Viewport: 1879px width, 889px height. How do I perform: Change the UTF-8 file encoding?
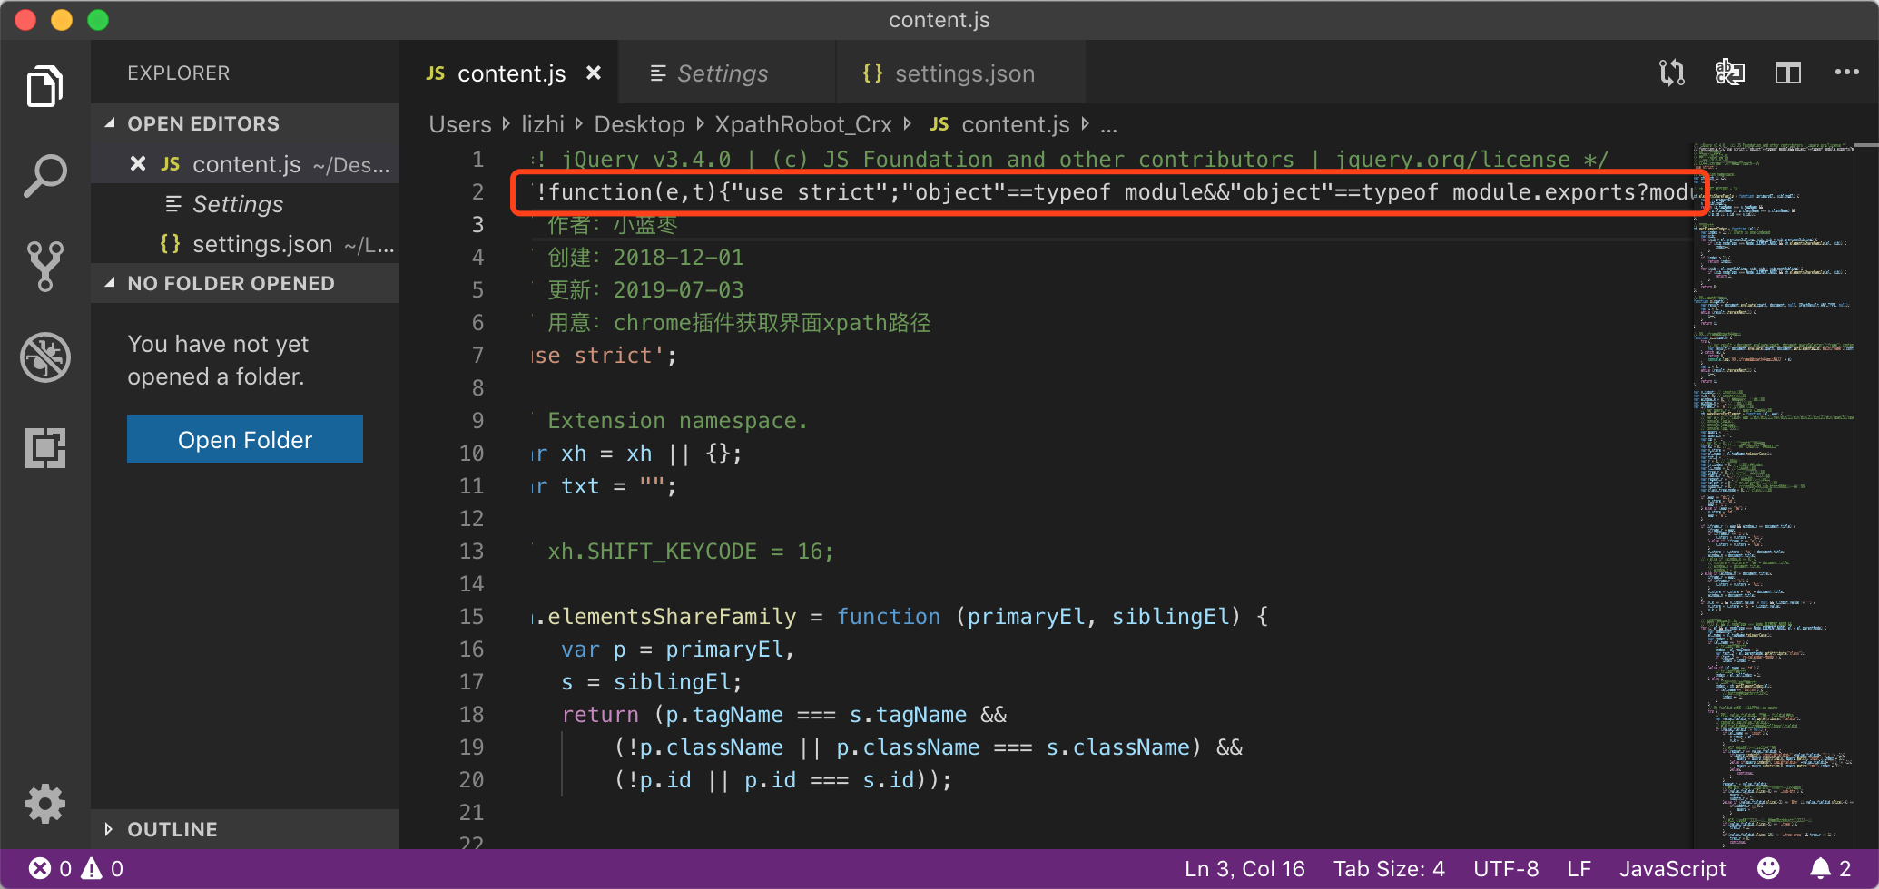pyautogui.click(x=1506, y=869)
